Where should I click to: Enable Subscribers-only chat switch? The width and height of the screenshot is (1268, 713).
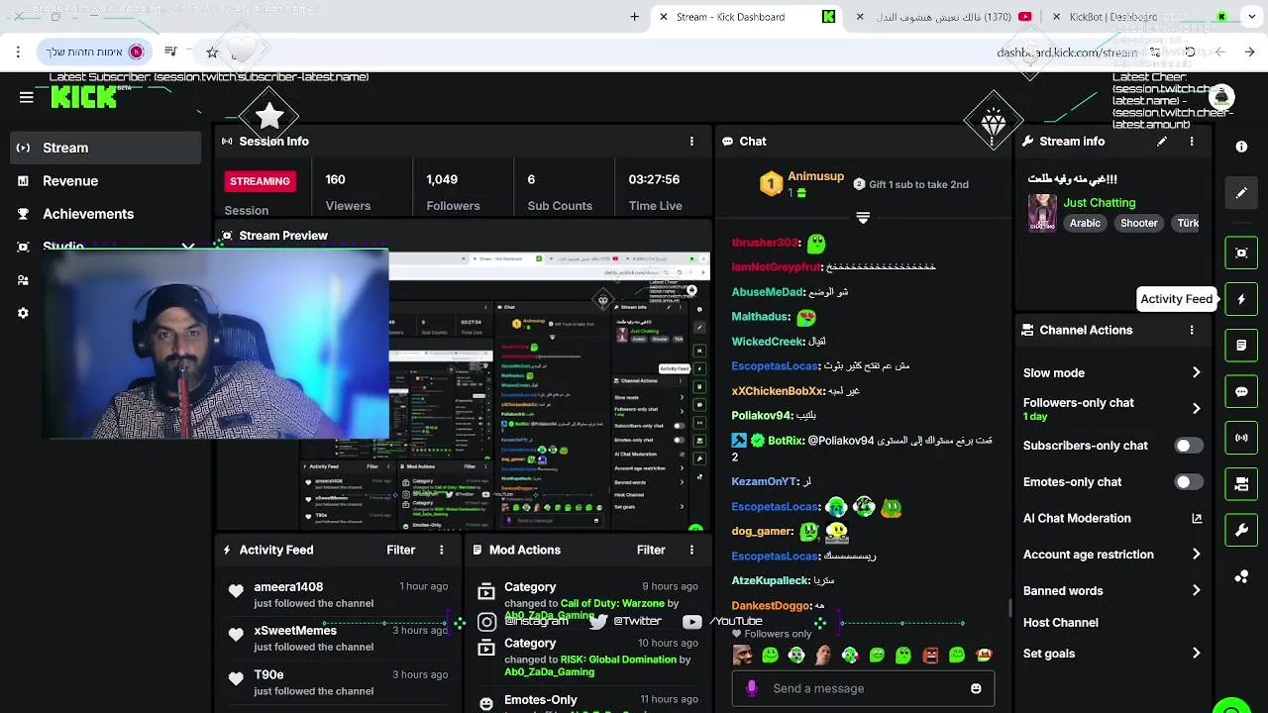click(1189, 446)
